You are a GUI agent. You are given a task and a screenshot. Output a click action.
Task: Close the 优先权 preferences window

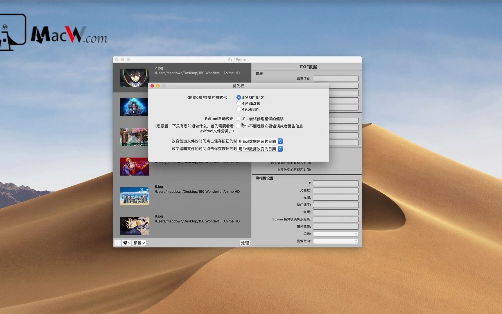coord(152,86)
